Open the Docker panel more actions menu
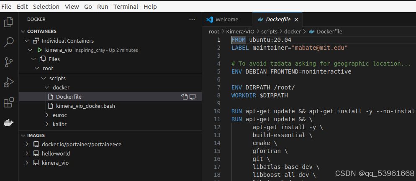 192,20
